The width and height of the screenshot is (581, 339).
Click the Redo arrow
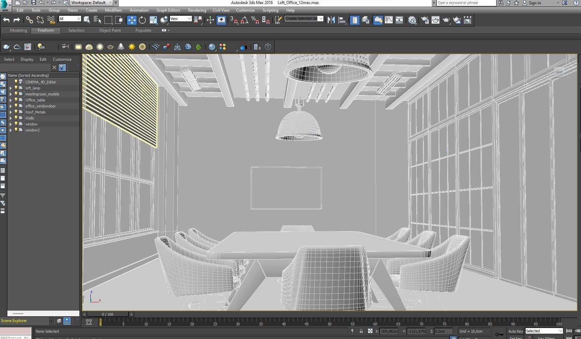tap(17, 20)
